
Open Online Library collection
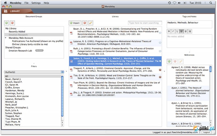[30, 44]
